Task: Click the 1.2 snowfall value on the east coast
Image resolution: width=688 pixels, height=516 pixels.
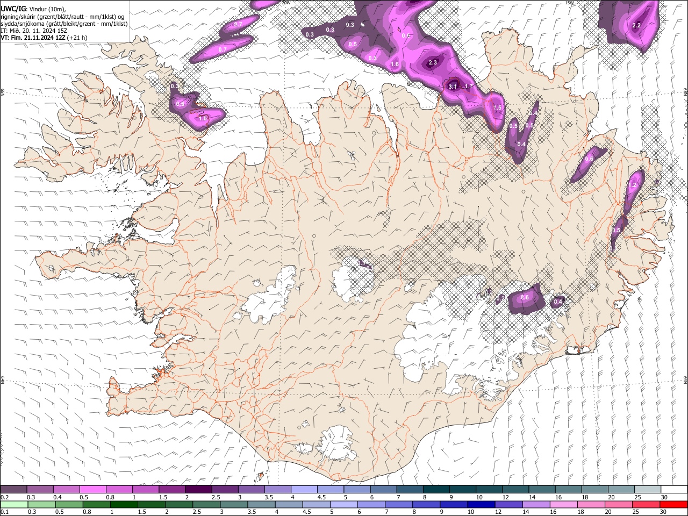Action: pyautogui.click(x=633, y=185)
